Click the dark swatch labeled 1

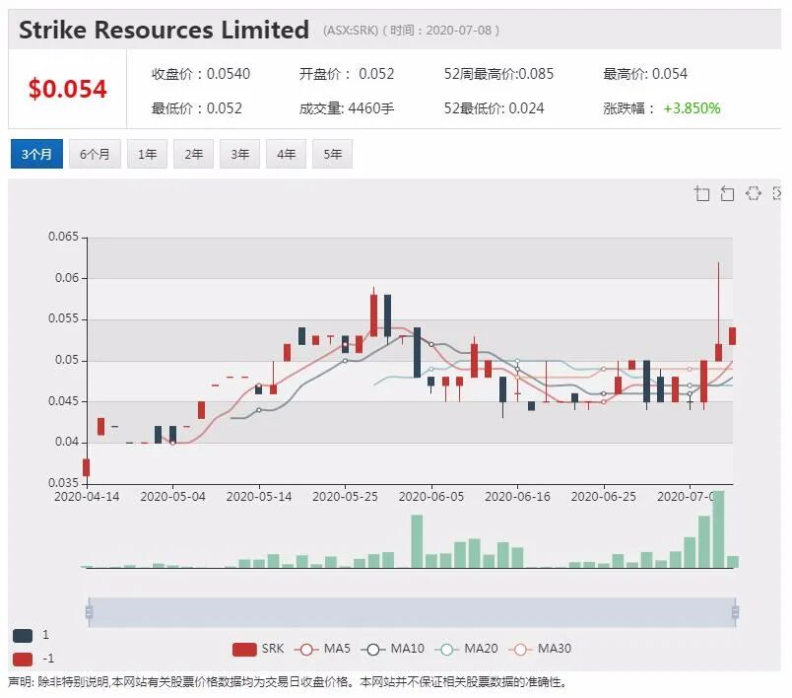pos(23,635)
